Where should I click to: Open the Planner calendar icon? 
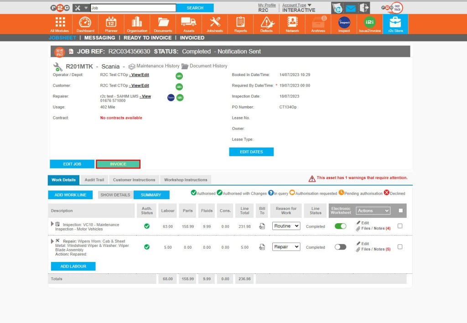click(111, 22)
